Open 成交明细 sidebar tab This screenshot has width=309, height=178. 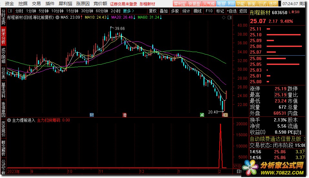(3, 56)
